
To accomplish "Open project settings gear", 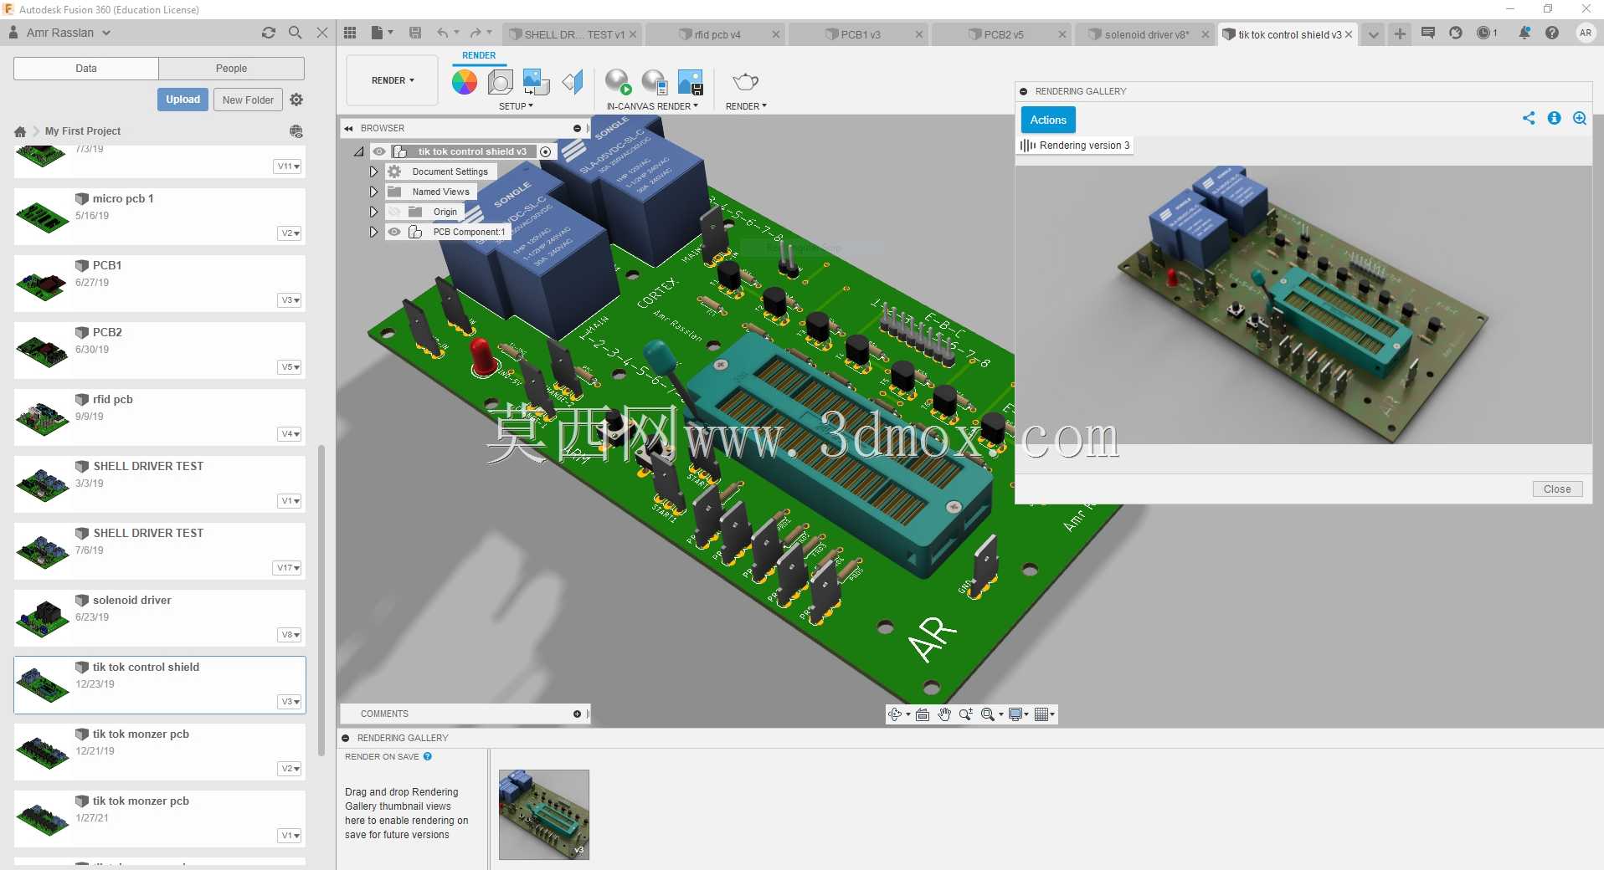I will pyautogui.click(x=296, y=100).
